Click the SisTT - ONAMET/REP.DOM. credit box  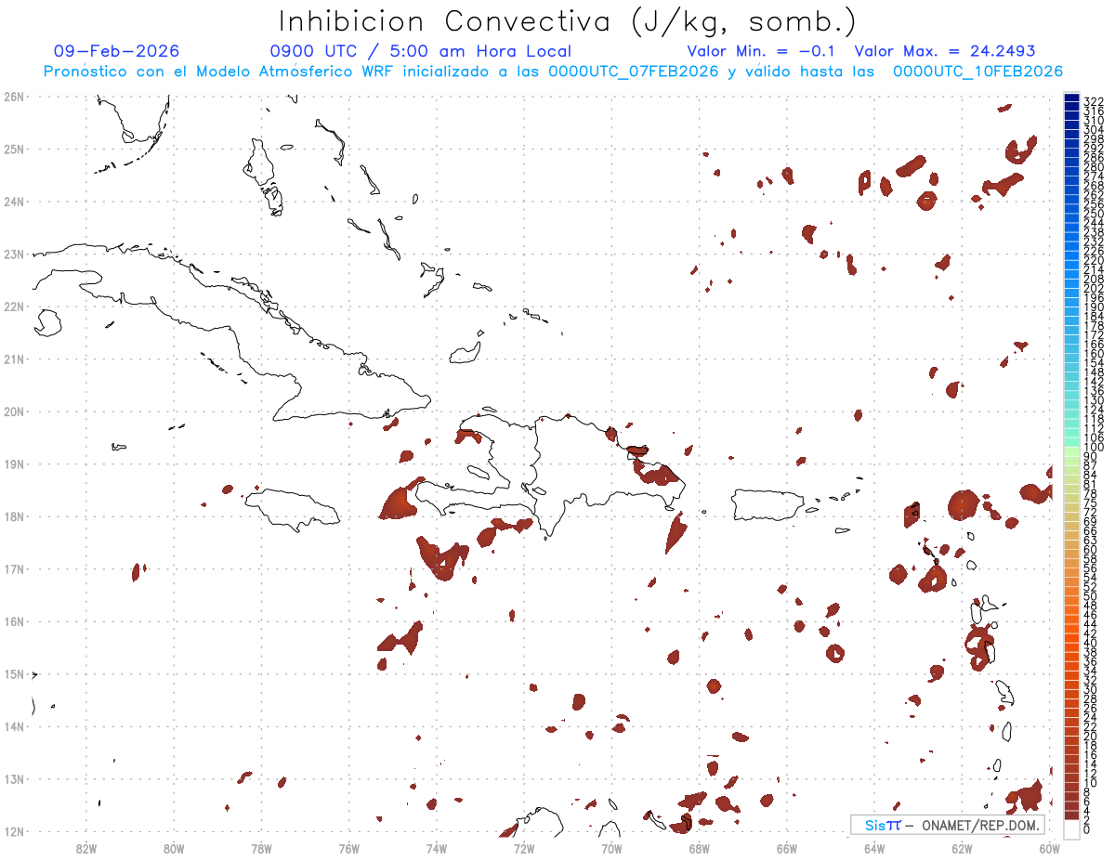pyautogui.click(x=947, y=825)
